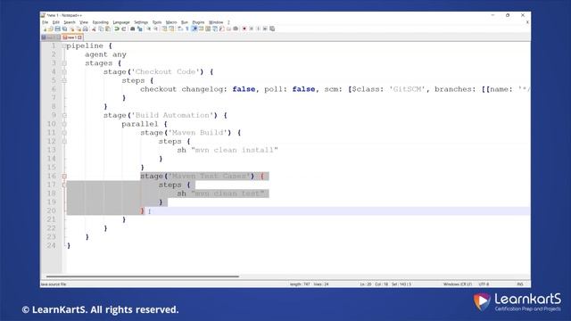Click the Paste toolbar icon
The image size is (571, 321).
pyautogui.click(x=107, y=29)
